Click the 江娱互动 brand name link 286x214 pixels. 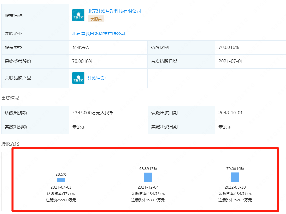(x=97, y=78)
